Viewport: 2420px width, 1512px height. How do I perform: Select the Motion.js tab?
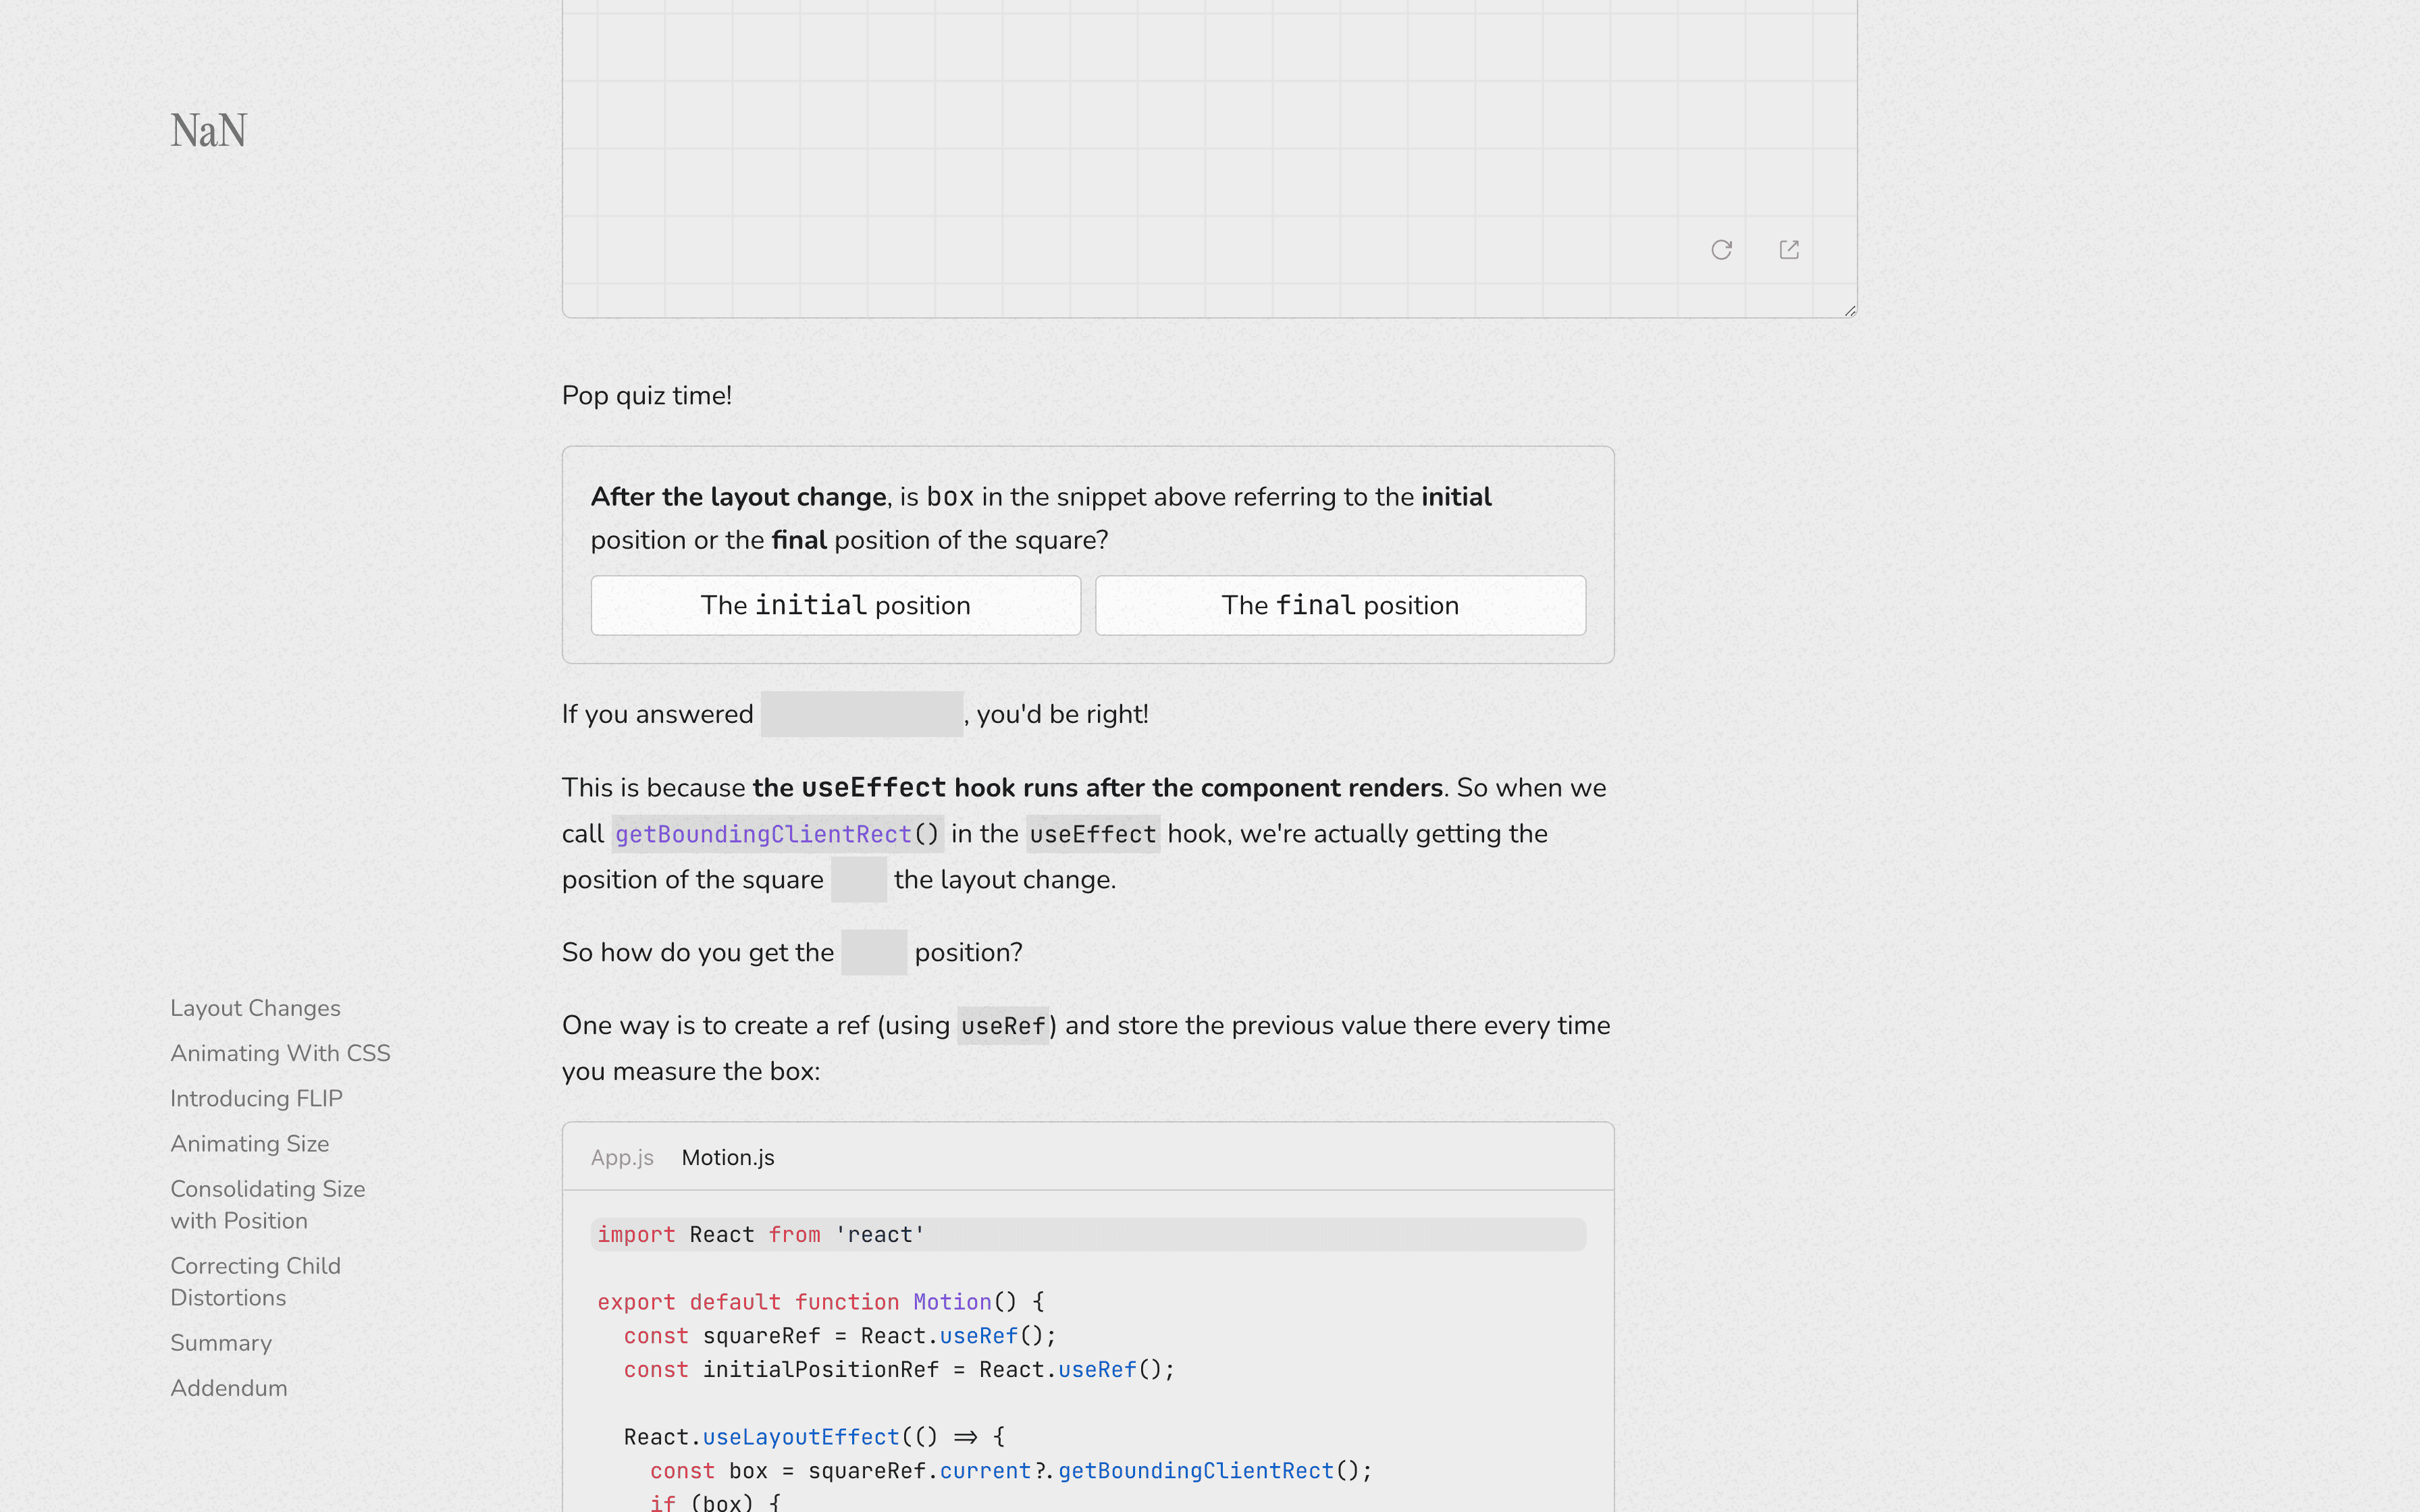pos(728,1157)
